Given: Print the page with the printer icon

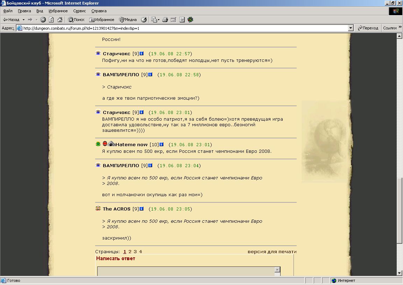Looking at the screenshot, I should click(165, 20).
